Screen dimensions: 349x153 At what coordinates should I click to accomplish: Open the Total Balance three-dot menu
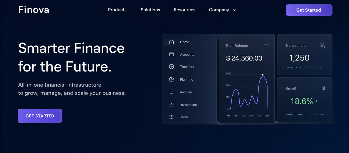267,45
